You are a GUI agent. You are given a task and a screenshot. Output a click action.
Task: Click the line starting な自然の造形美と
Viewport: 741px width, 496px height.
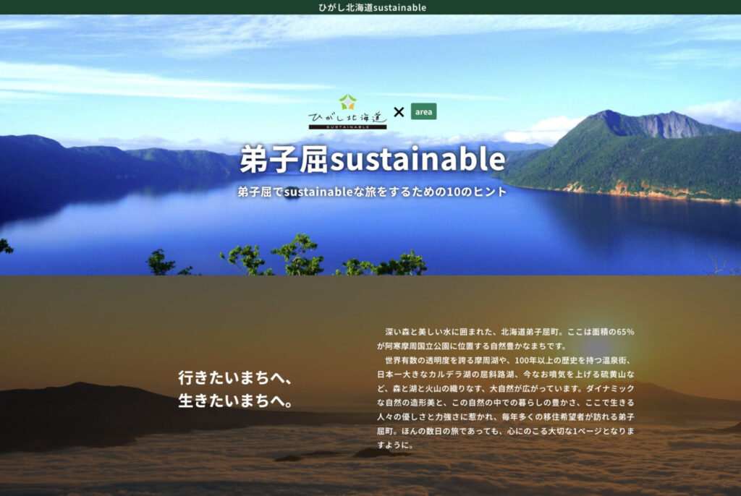tap(506, 403)
